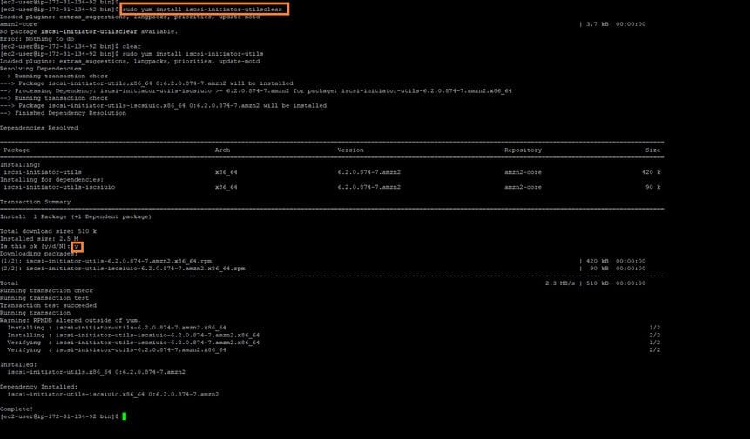Click the 'Is this ok [y/d/N]:' prompt text
The width and height of the screenshot is (750, 439).
click(x=34, y=246)
